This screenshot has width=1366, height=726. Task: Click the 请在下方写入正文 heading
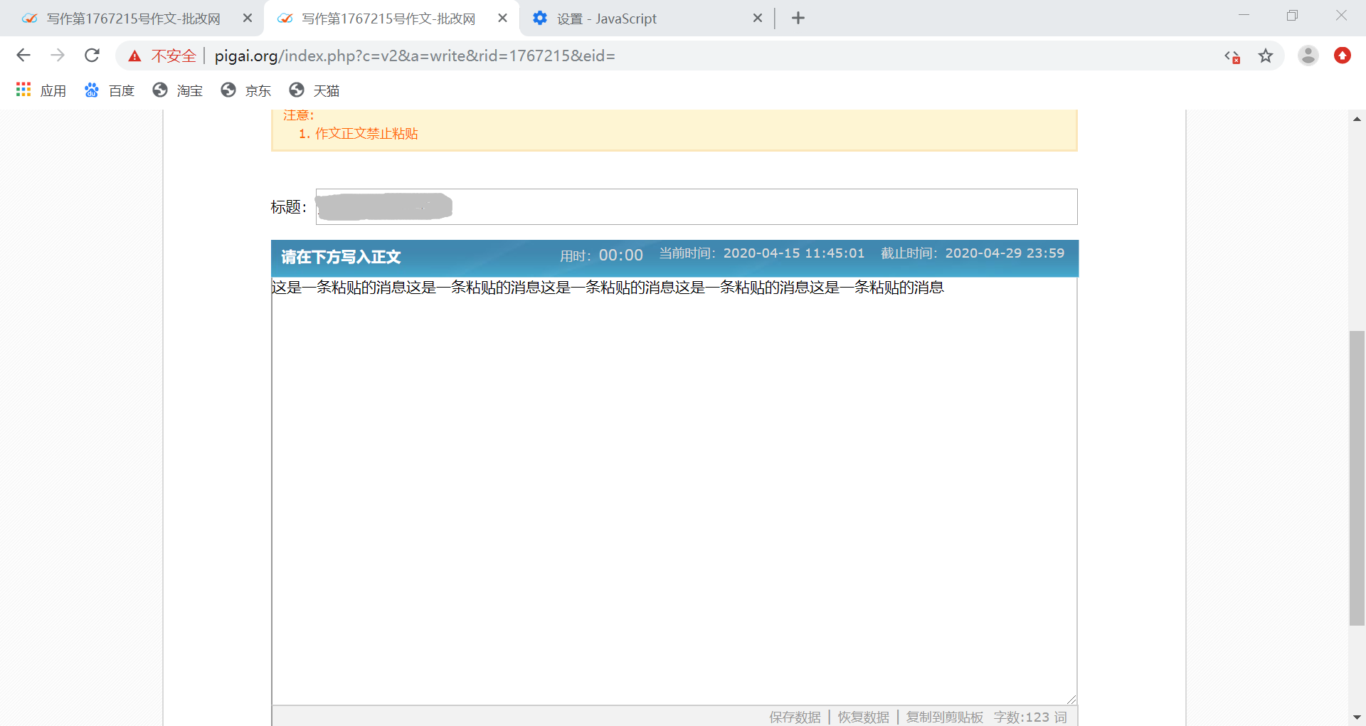click(x=341, y=257)
